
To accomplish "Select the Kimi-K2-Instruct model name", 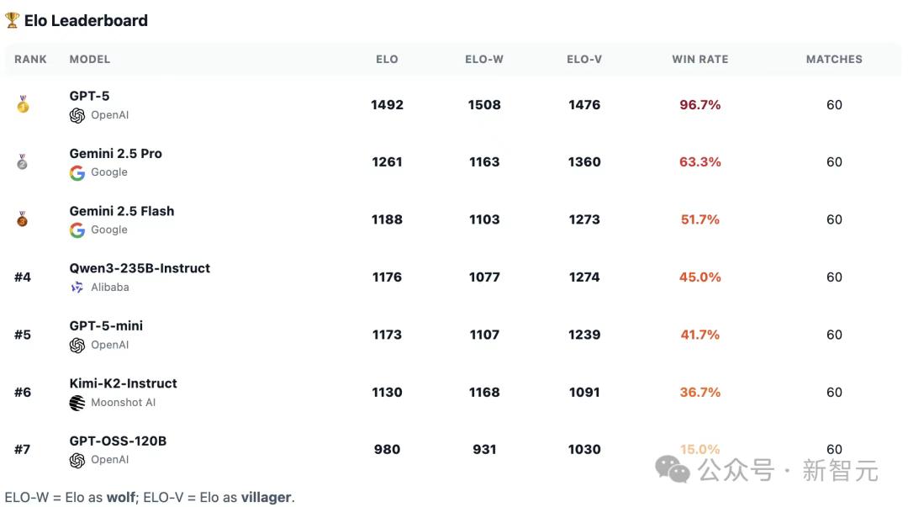I will [x=123, y=383].
